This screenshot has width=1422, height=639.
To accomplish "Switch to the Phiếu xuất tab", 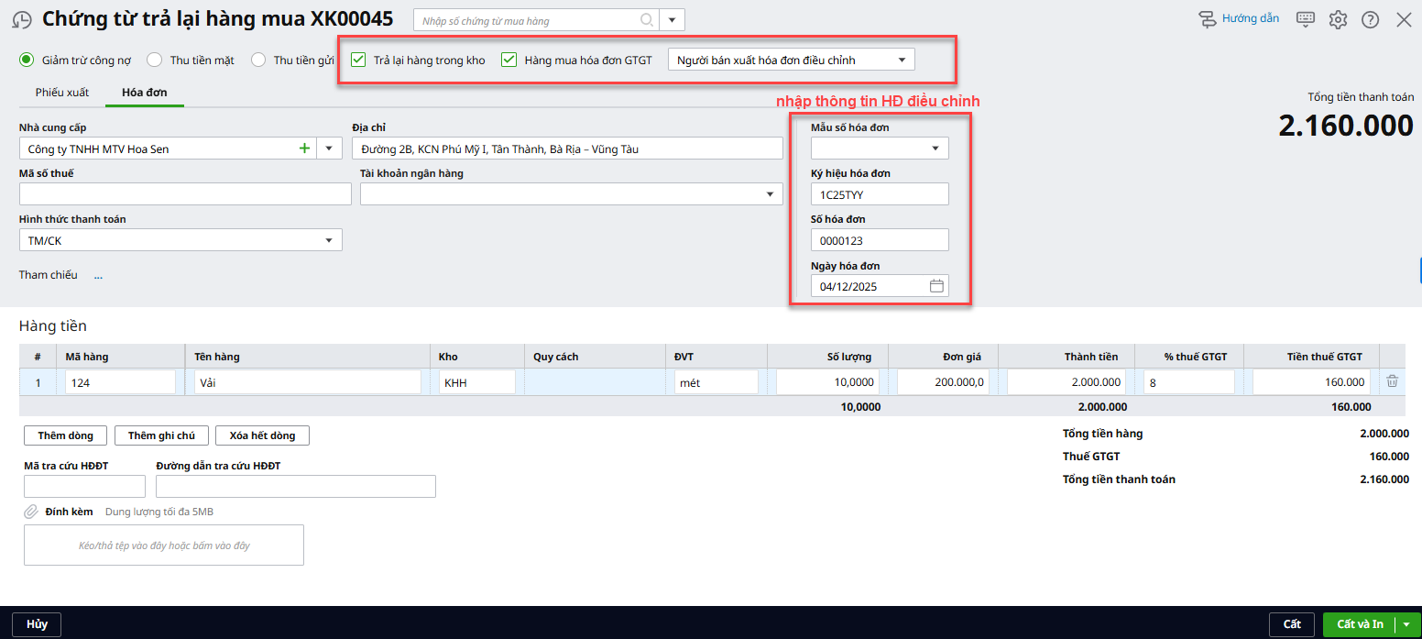I will coord(62,93).
